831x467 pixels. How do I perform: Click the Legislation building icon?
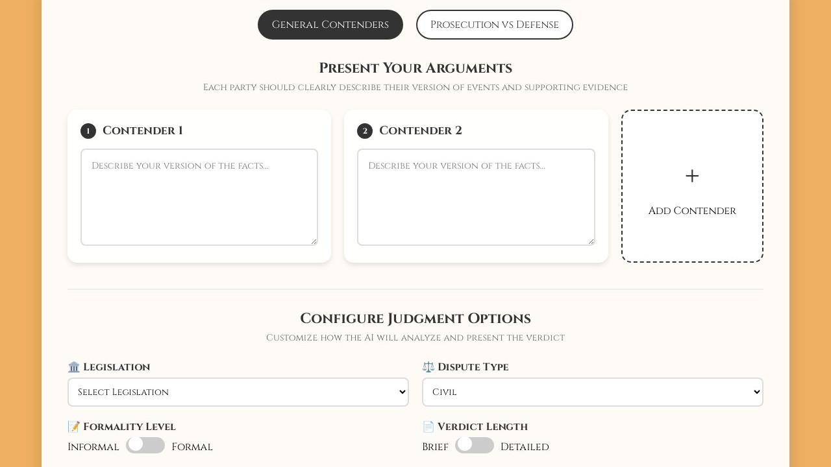(74, 367)
